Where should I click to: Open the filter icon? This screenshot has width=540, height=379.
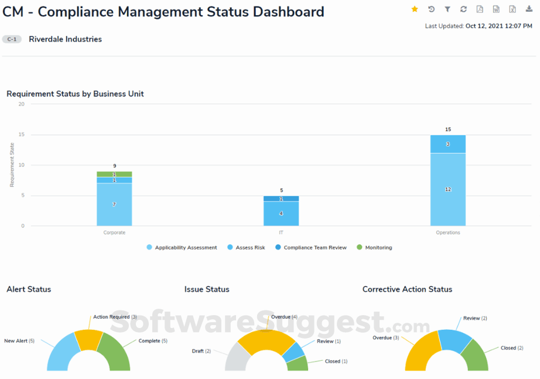point(447,9)
